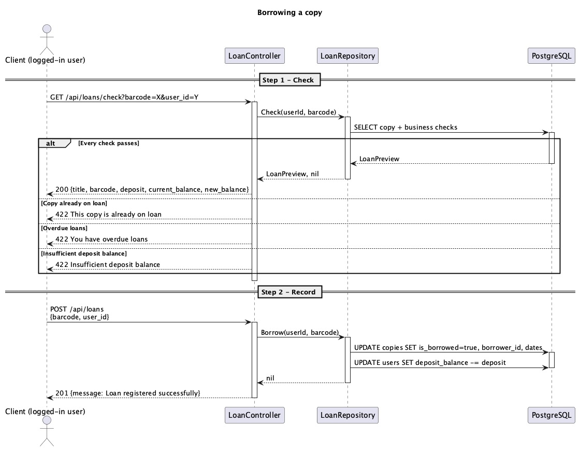Click the 'GET /api/loans/check?barcode=X&user_id=Y' message
This screenshot has height=452, width=580.
pyautogui.click(x=124, y=97)
